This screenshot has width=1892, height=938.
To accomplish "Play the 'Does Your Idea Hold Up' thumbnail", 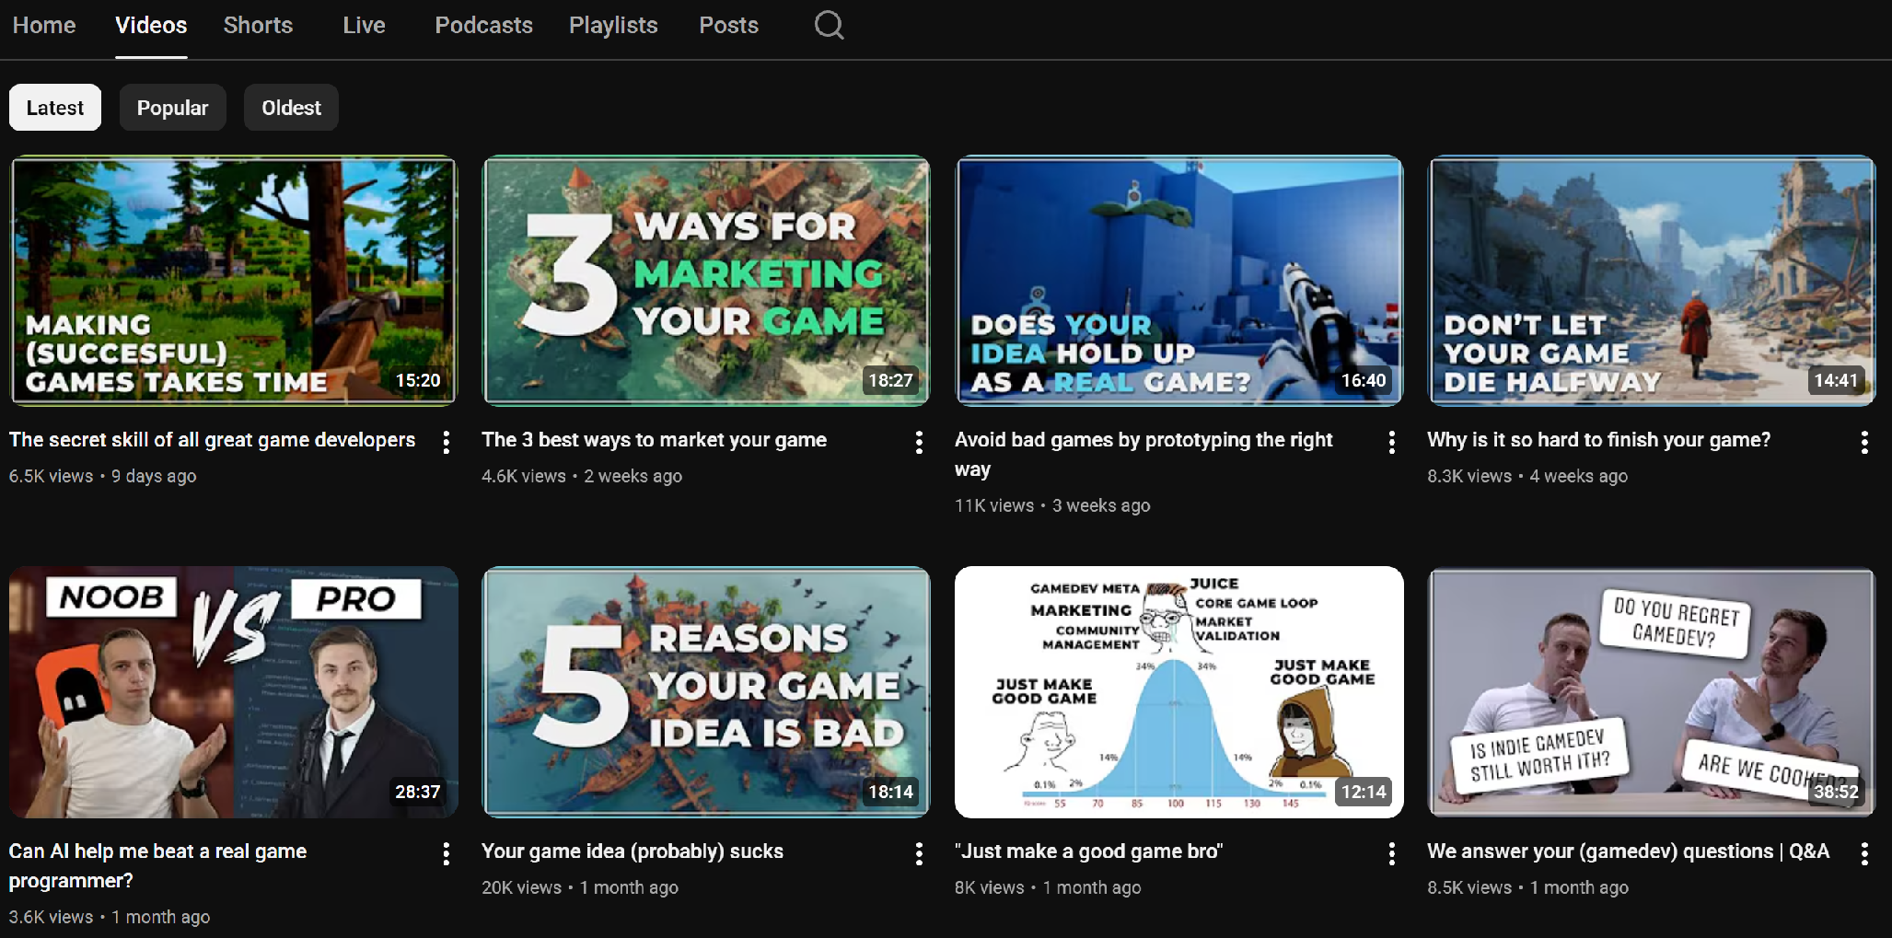I will coord(1179,281).
